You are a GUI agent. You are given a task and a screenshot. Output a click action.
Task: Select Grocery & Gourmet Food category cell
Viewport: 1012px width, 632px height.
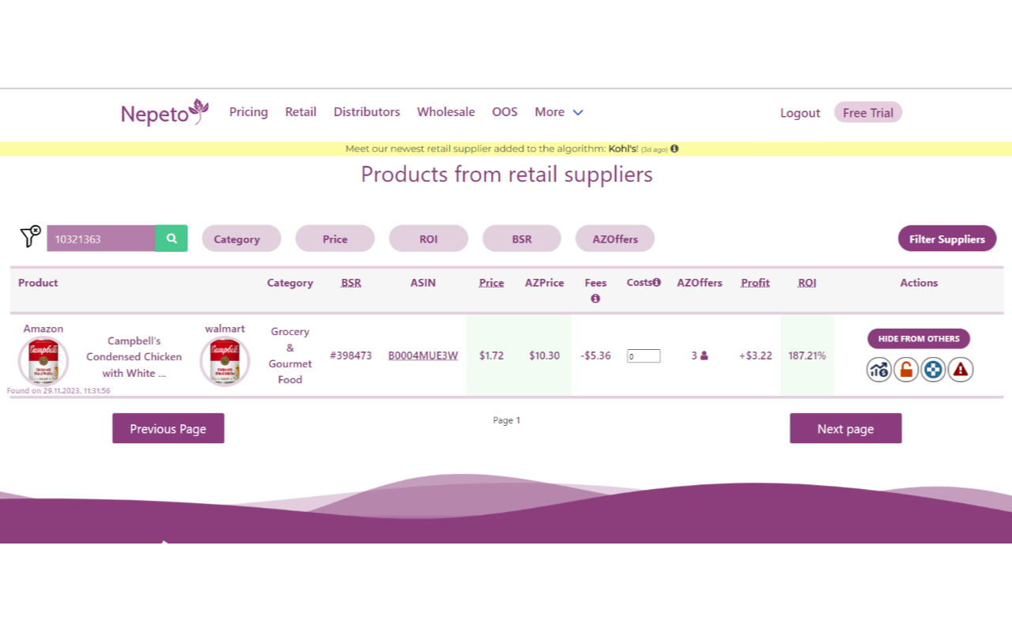pos(290,355)
